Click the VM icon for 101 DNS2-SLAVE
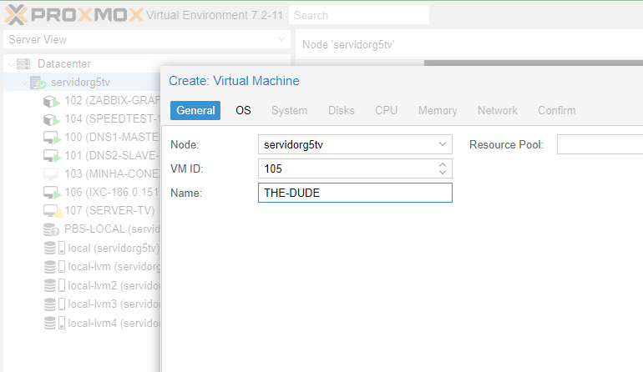The height and width of the screenshot is (372, 643). coord(52,156)
